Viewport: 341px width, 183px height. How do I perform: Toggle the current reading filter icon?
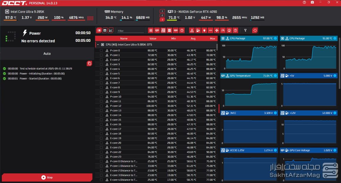click(210, 31)
